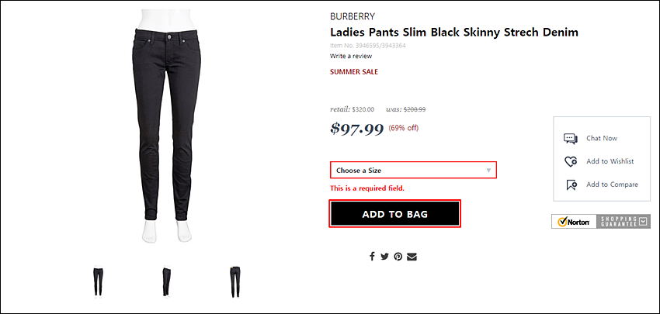Viewport: 660px width, 314px height.
Task: Open the Write a review link
Action: pyautogui.click(x=351, y=56)
